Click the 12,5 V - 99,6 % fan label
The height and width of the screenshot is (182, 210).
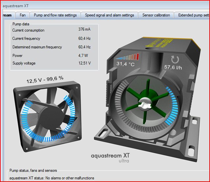[45, 80]
